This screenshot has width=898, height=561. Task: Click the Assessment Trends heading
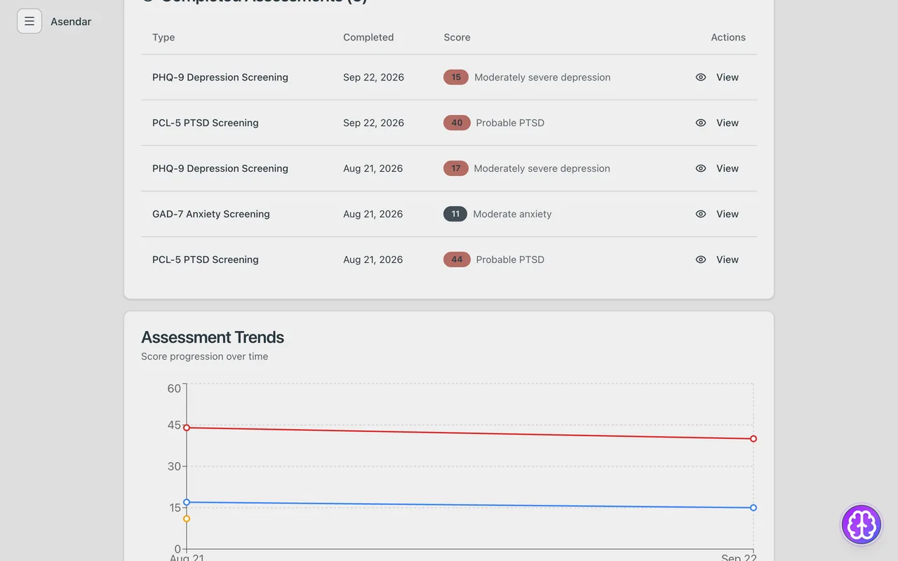(x=213, y=337)
